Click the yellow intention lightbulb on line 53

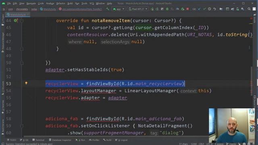26,83
